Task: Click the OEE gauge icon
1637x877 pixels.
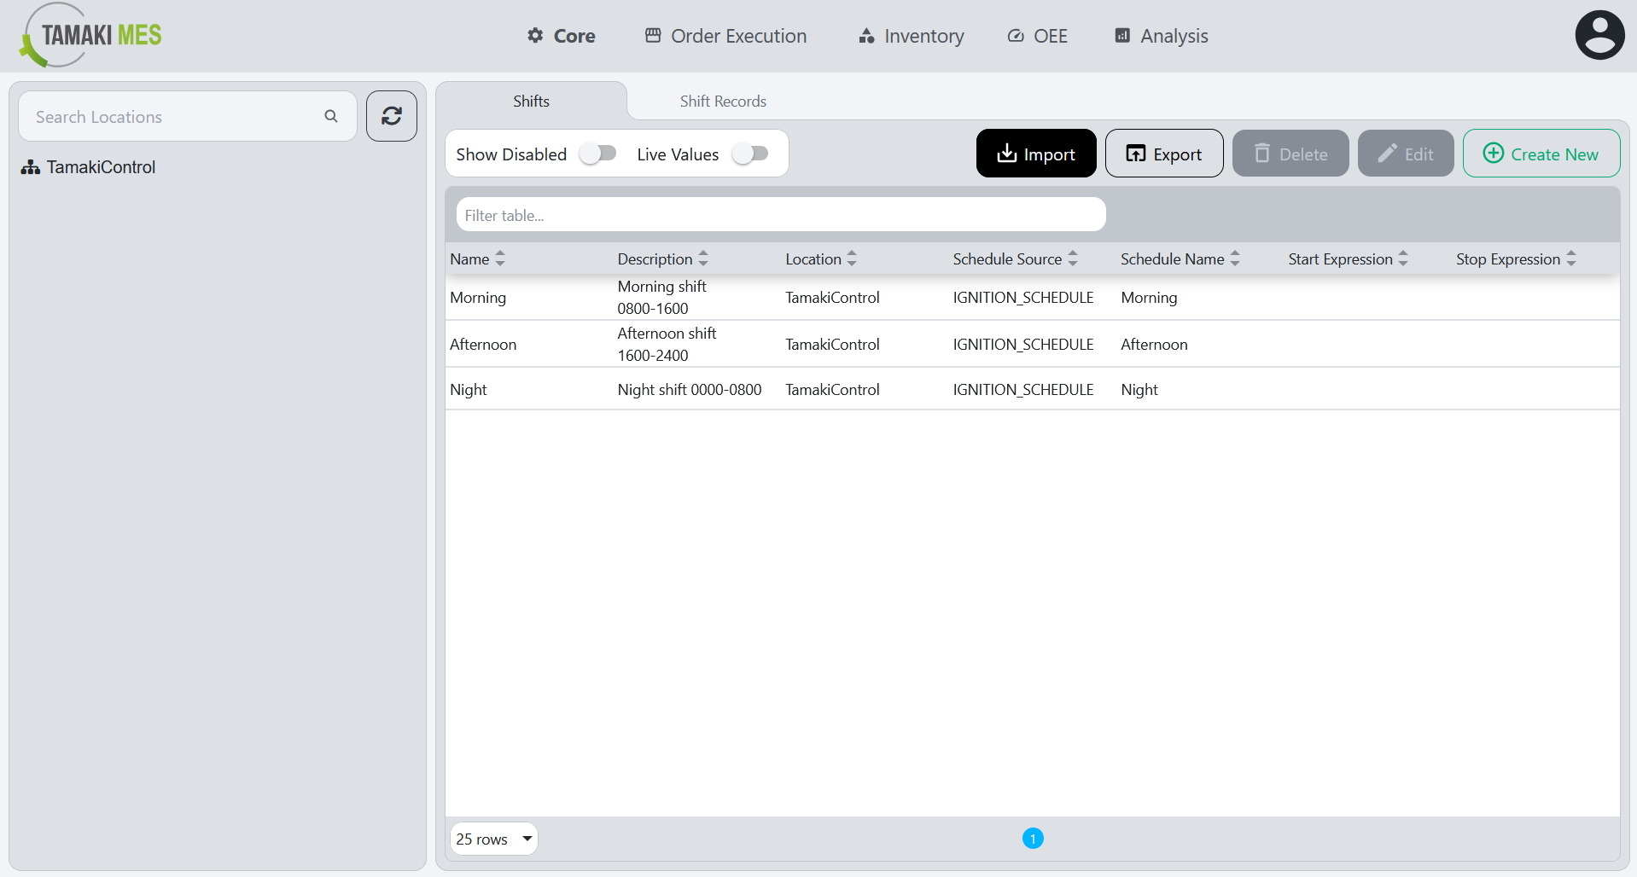Action: (1015, 36)
